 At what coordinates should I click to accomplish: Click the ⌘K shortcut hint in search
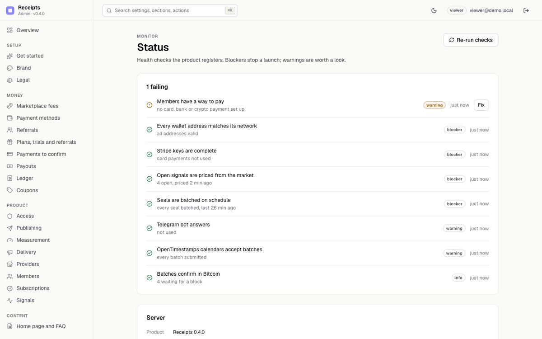[230, 10]
